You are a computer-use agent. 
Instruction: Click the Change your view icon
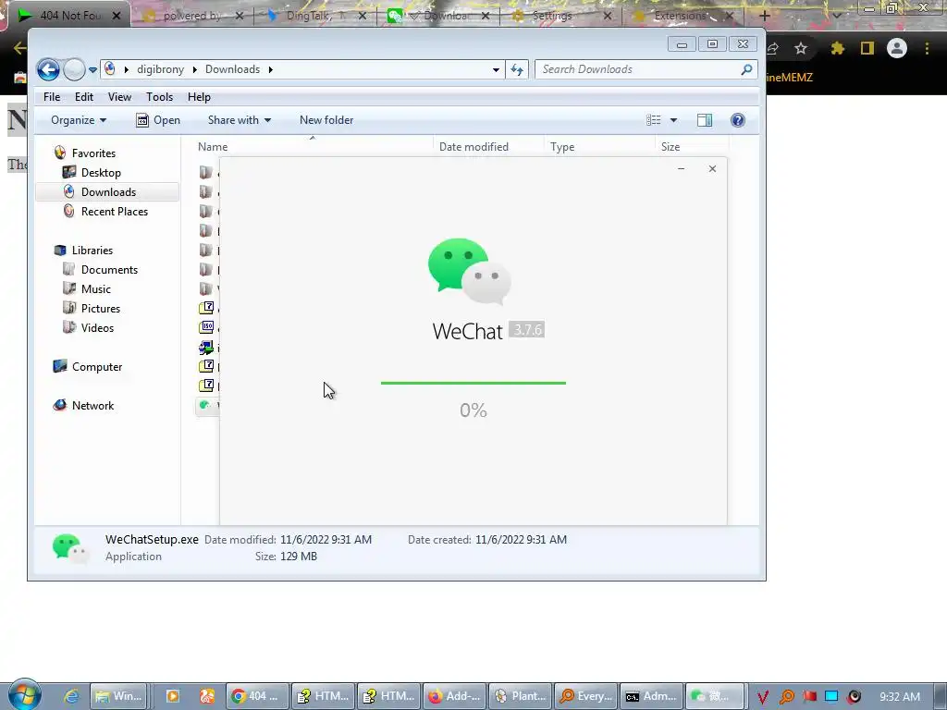point(654,120)
